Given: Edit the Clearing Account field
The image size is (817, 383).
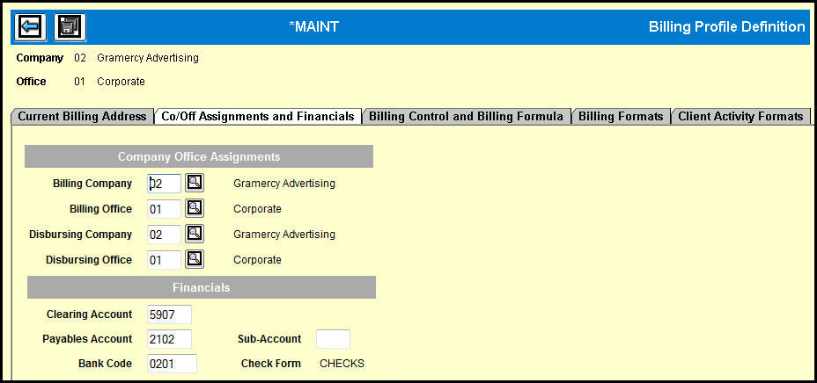Looking at the screenshot, I should point(169,314).
